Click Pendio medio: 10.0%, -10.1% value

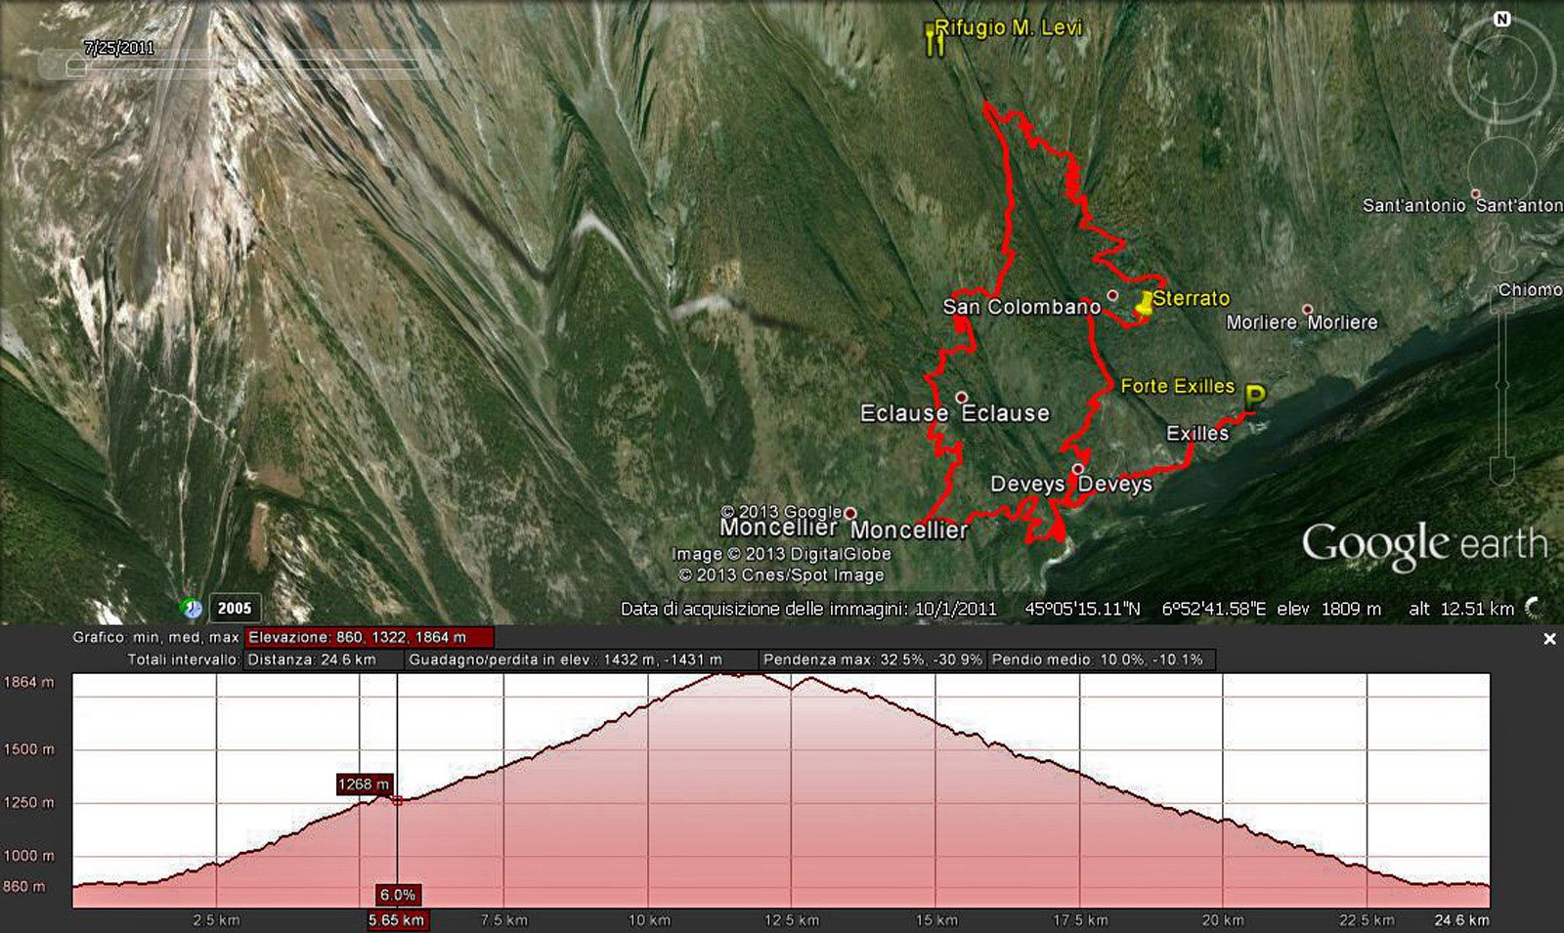coord(1102,659)
